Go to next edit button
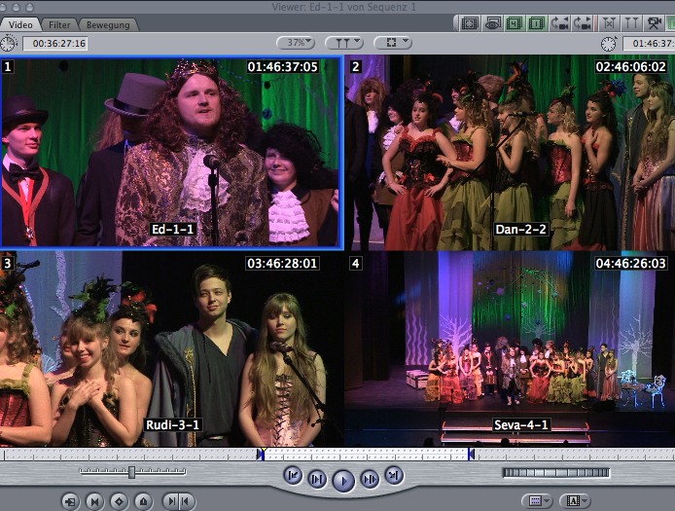Image resolution: width=675 pixels, height=511 pixels. click(x=394, y=475)
